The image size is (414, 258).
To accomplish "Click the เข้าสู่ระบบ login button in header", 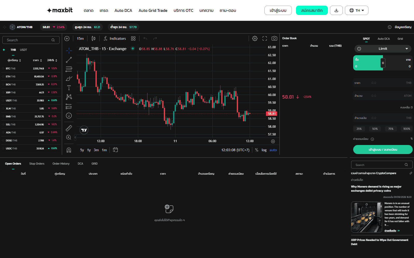I will tap(278, 10).
